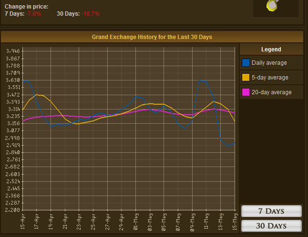Image resolution: width=308 pixels, height=237 pixels.
Task: Click the Legend header
Action: pyautogui.click(x=271, y=49)
